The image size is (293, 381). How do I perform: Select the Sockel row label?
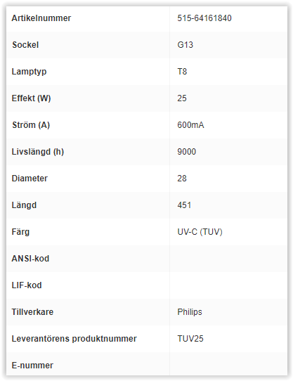coord(25,45)
